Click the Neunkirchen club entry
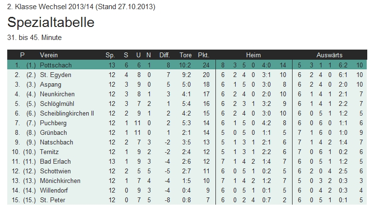374x208 pixels. coord(56,94)
